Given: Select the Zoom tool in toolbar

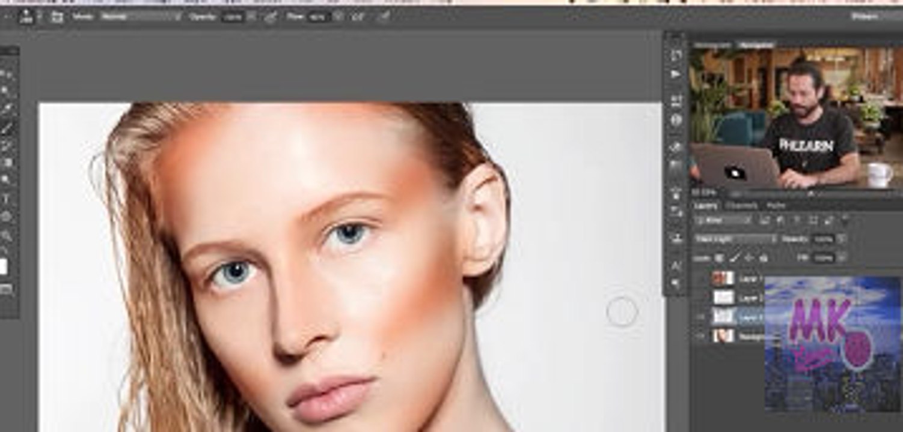Looking at the screenshot, I should click(7, 235).
